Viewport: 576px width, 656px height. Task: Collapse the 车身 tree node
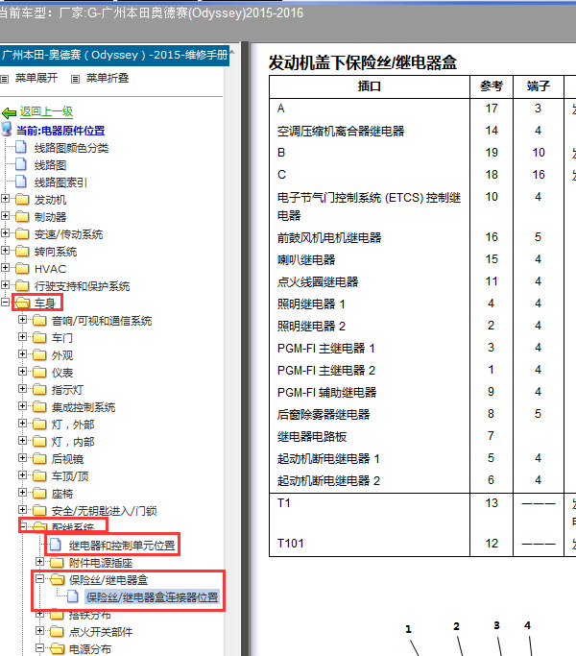[x=5, y=302]
